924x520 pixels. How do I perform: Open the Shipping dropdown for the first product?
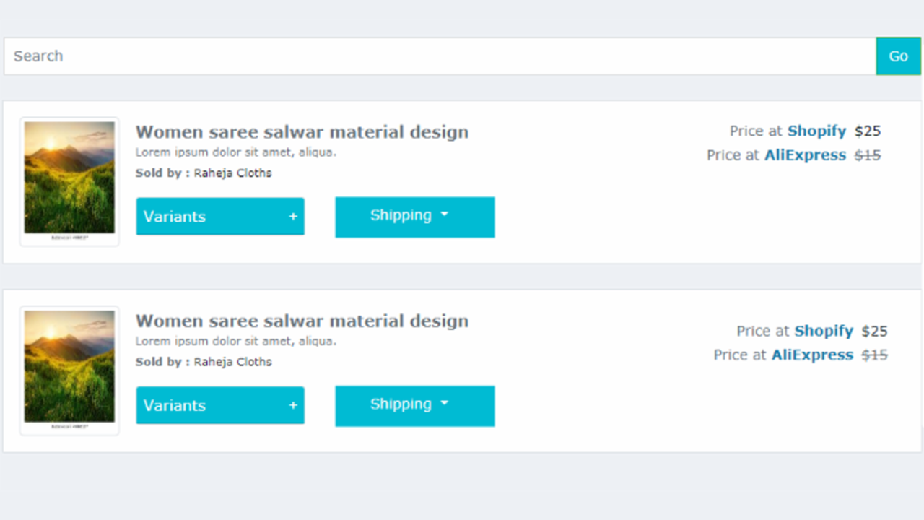(x=414, y=217)
